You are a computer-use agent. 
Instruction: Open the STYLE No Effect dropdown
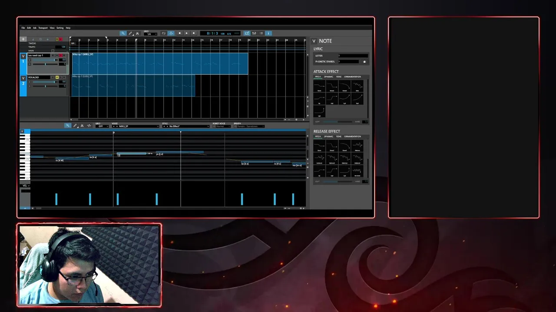pos(186,126)
